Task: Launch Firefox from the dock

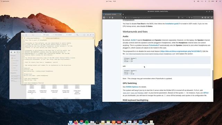Action: pos(76,122)
